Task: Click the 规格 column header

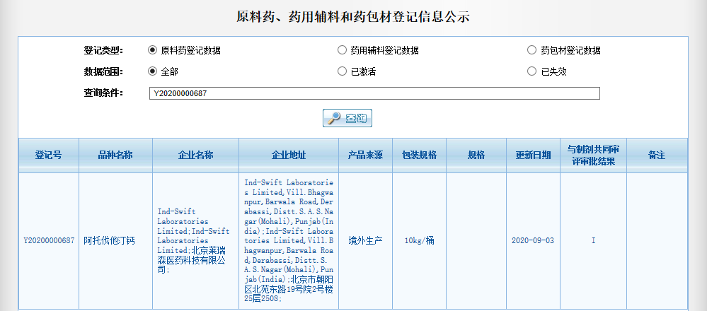Action: pos(476,155)
